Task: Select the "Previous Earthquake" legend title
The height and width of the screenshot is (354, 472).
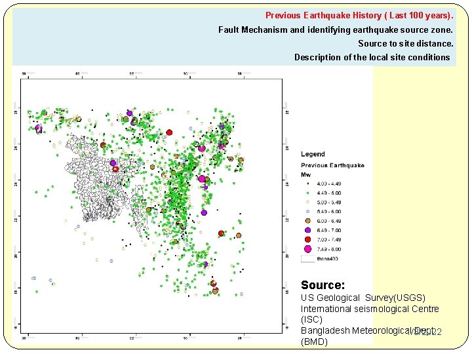Action: click(x=332, y=165)
